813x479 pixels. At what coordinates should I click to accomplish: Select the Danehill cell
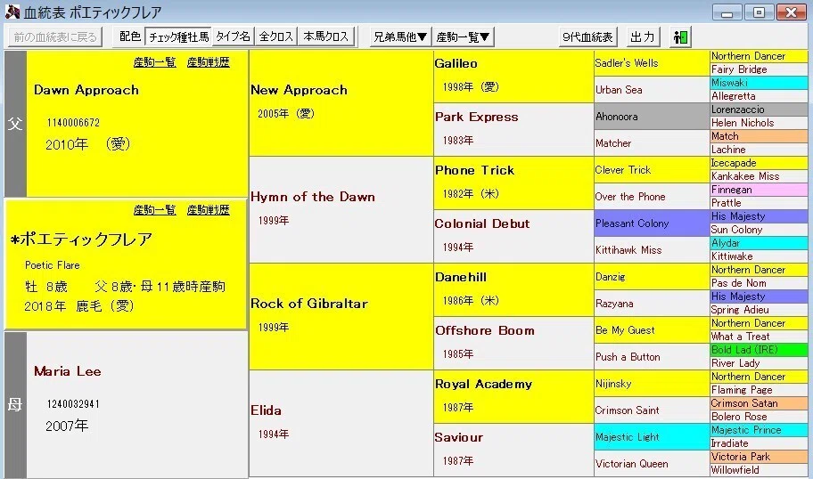[513, 289]
